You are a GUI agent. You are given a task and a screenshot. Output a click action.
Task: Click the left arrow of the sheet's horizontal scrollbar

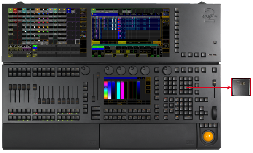click(92, 40)
